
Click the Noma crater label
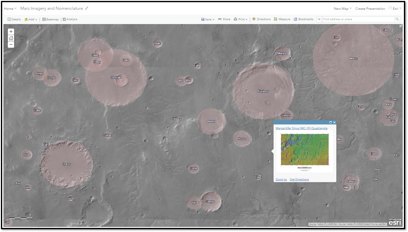211,121
